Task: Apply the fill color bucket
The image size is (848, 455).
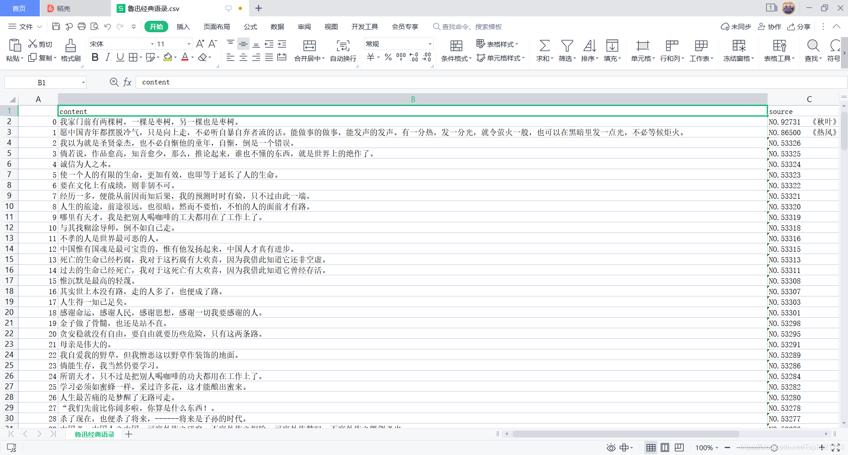Action: pos(167,57)
